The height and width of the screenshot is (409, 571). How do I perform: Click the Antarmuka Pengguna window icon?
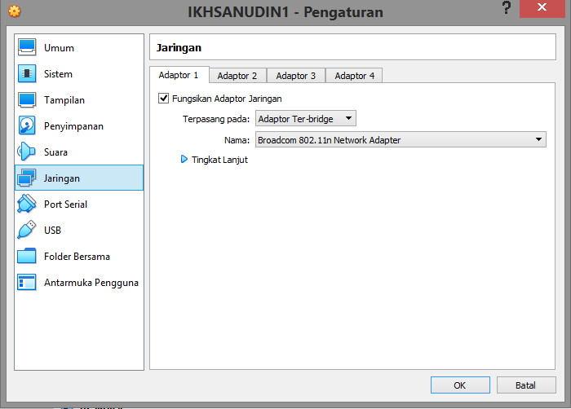pos(27,283)
